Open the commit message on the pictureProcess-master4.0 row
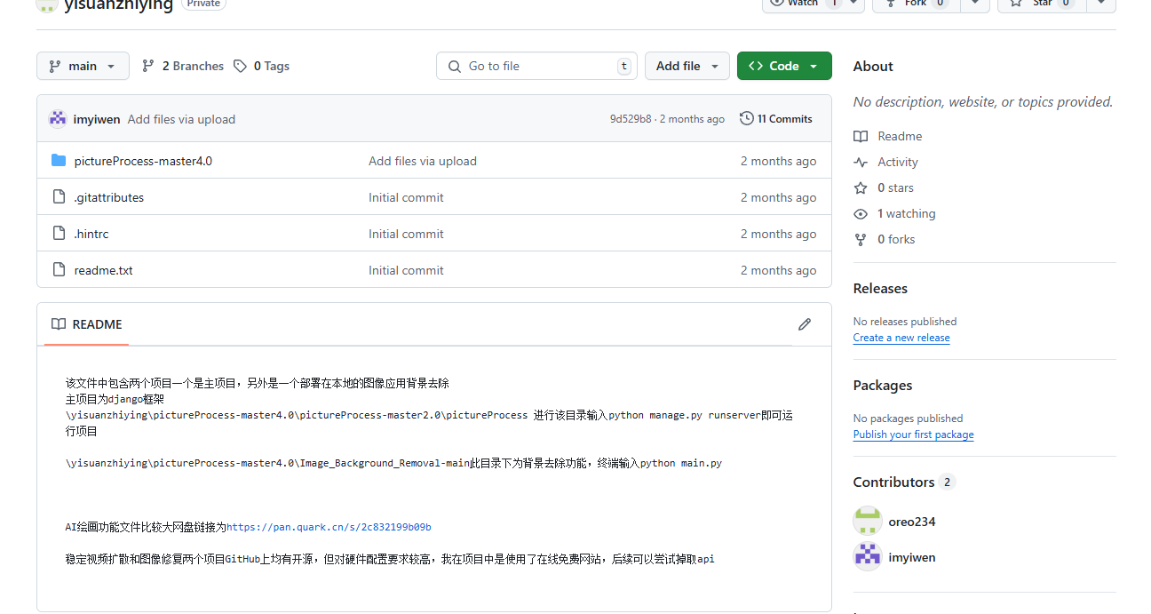This screenshot has width=1151, height=614. 423,161
